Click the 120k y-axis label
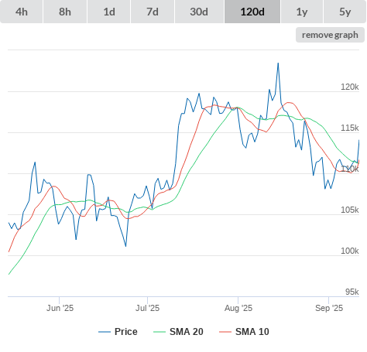367x352 pixels. pyautogui.click(x=350, y=87)
